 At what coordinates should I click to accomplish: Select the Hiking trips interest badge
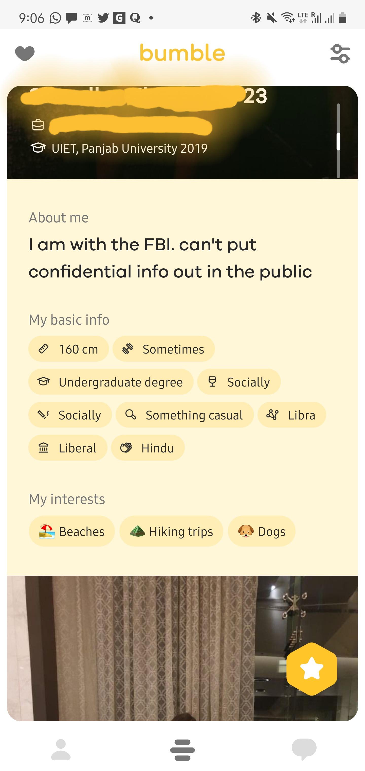click(x=171, y=531)
